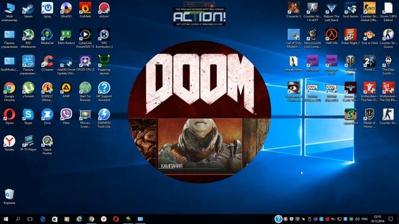
Task: Open Task View on the taskbar
Action: (x=30, y=219)
